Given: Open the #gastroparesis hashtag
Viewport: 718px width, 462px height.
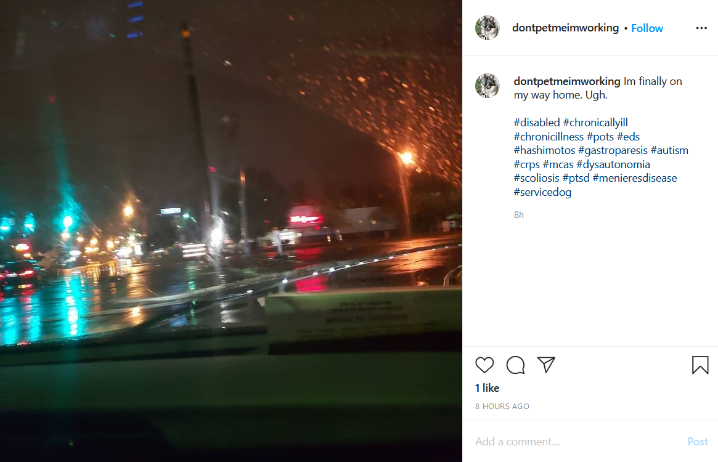Looking at the screenshot, I should click(x=613, y=150).
